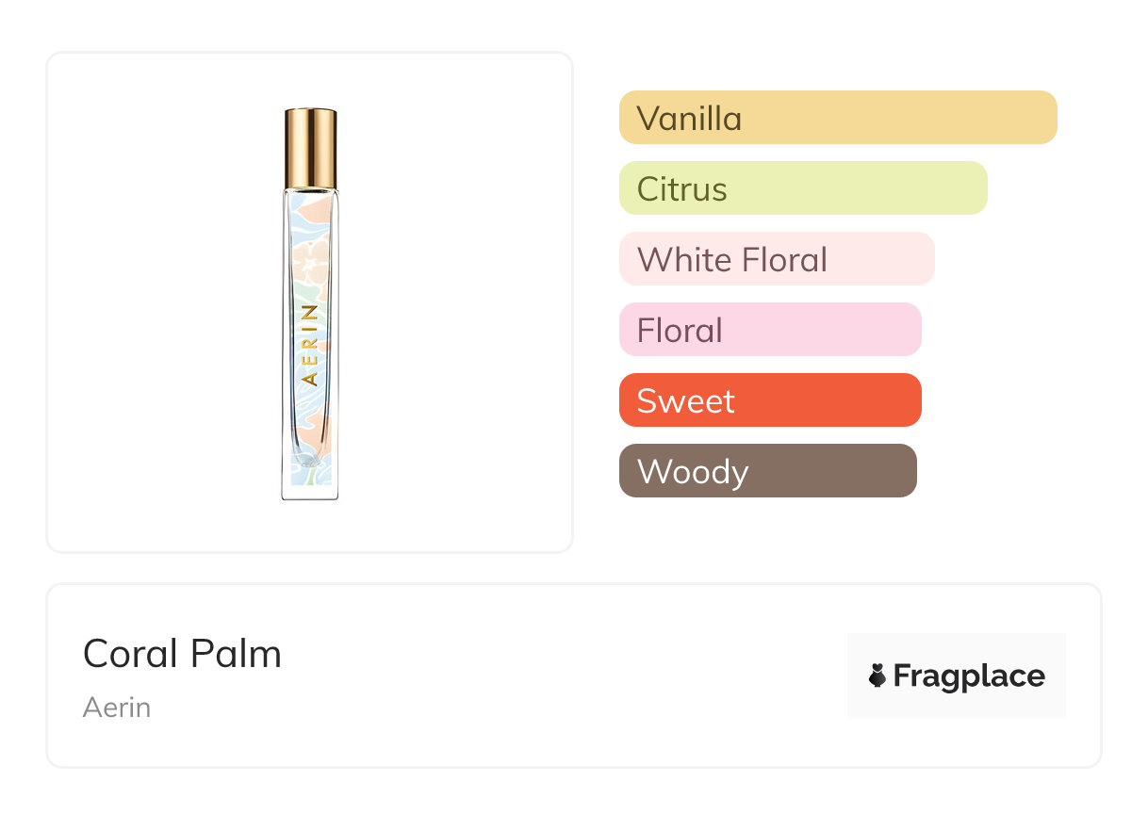
Task: Select the Vanilla accord bar
Action: click(837, 118)
